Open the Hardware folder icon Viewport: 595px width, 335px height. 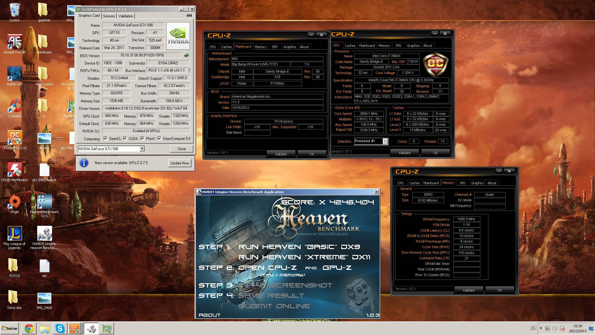(x=44, y=44)
